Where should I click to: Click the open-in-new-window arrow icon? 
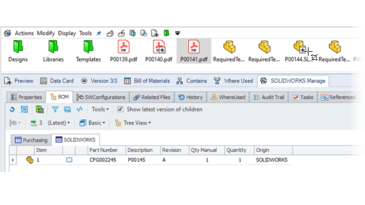(x=24, y=109)
